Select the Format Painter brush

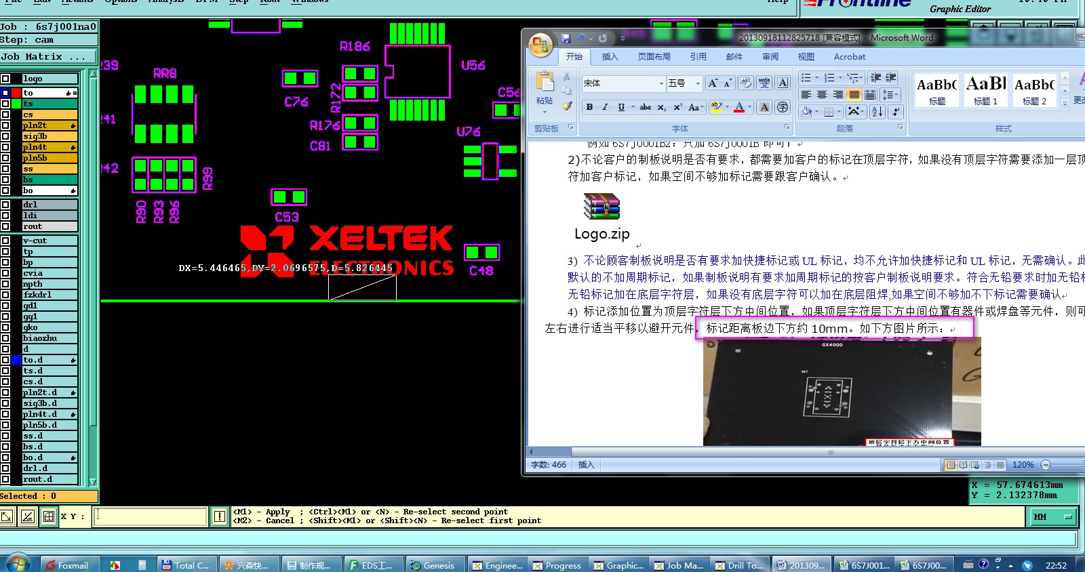tap(567, 106)
